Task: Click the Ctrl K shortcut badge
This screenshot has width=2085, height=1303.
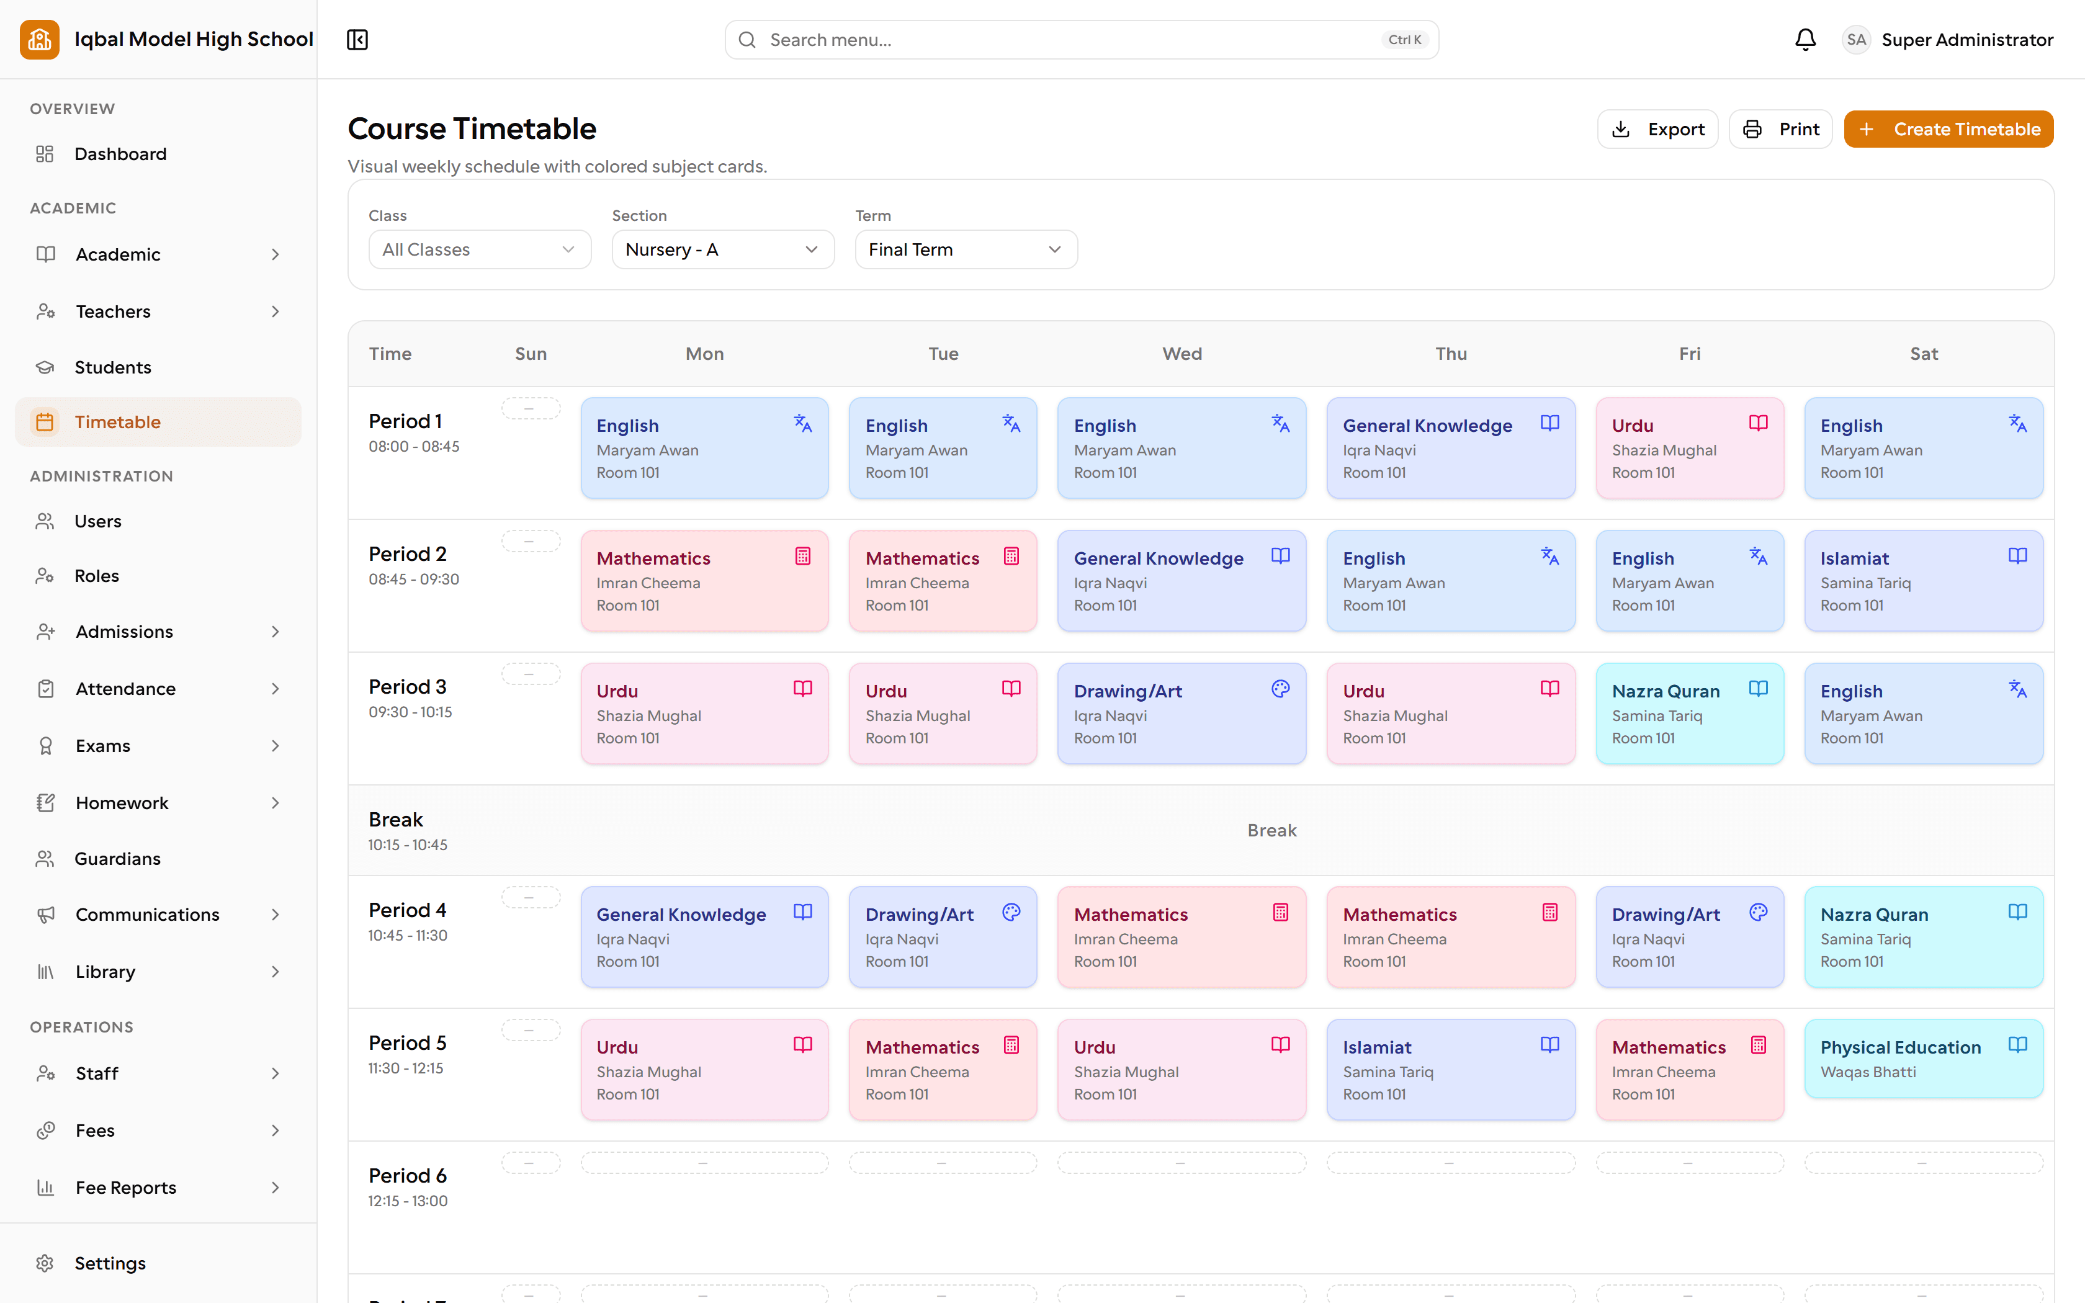Action: (x=1404, y=40)
